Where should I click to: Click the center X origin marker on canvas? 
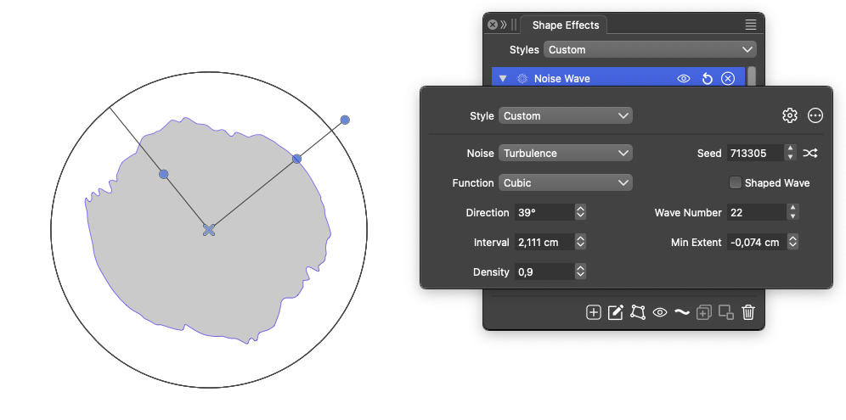tap(209, 230)
